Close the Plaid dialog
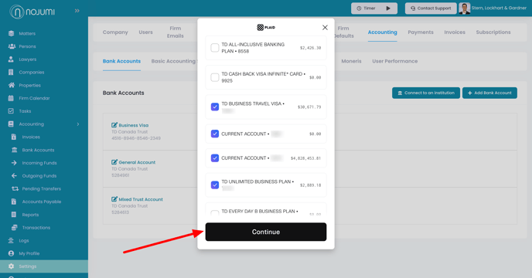The height and width of the screenshot is (278, 532). 325,28
